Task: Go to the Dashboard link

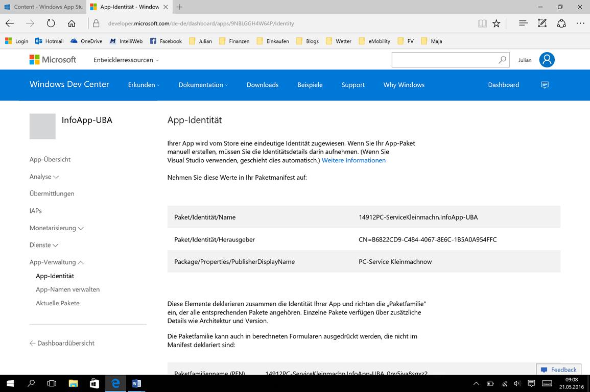Action: (504, 85)
